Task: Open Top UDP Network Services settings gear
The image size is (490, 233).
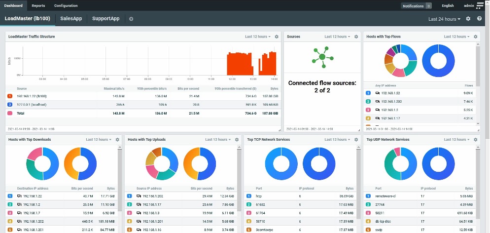Action: [475, 140]
